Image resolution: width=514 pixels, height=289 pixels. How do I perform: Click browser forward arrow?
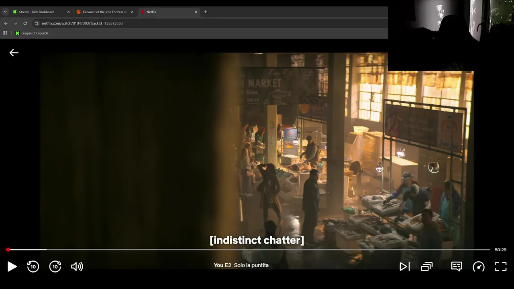(16, 23)
